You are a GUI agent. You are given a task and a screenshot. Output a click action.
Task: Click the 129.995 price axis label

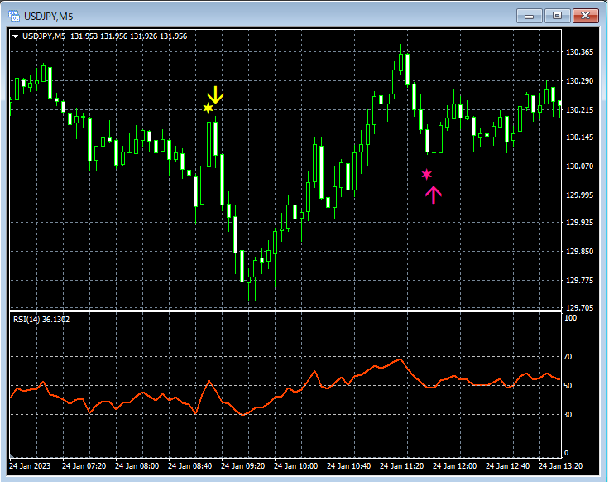pos(580,195)
